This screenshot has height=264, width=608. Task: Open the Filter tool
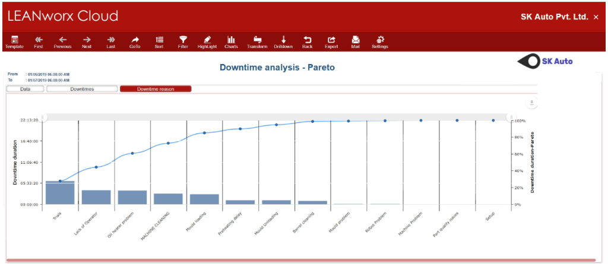[183, 42]
